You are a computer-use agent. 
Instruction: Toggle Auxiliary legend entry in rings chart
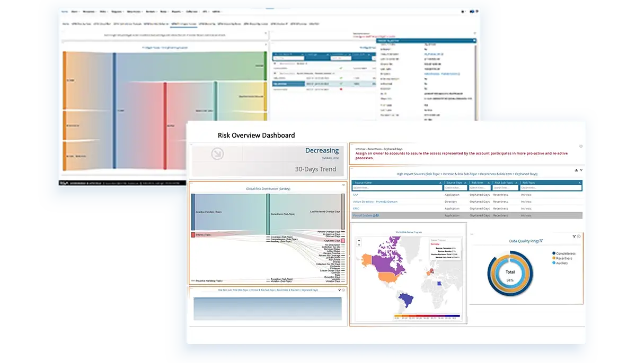[554, 263]
